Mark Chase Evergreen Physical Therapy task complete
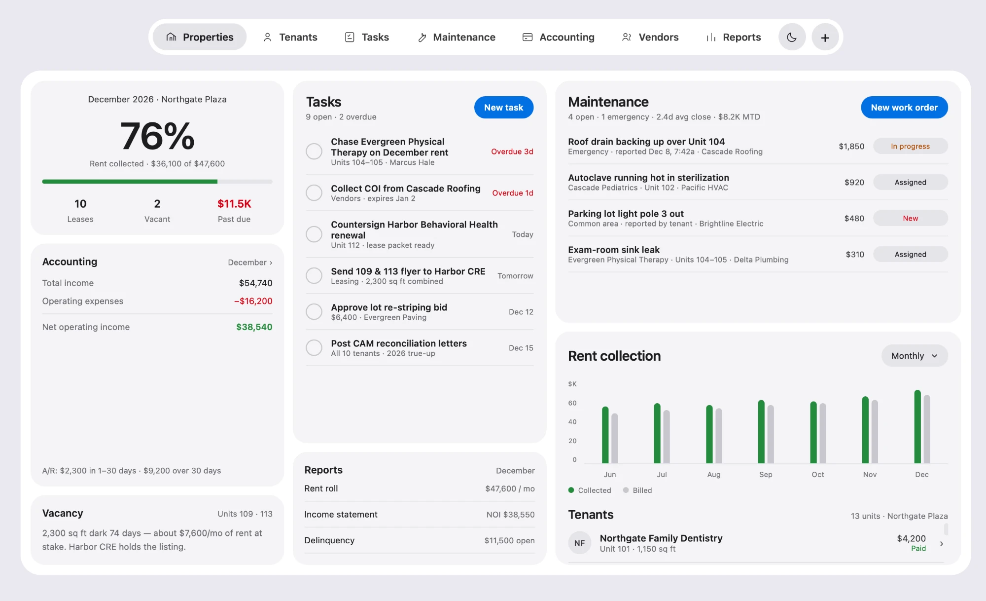The height and width of the screenshot is (601, 986). point(314,151)
